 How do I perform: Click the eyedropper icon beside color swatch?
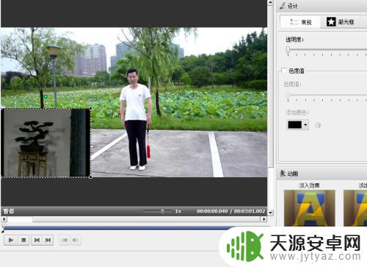(x=318, y=125)
